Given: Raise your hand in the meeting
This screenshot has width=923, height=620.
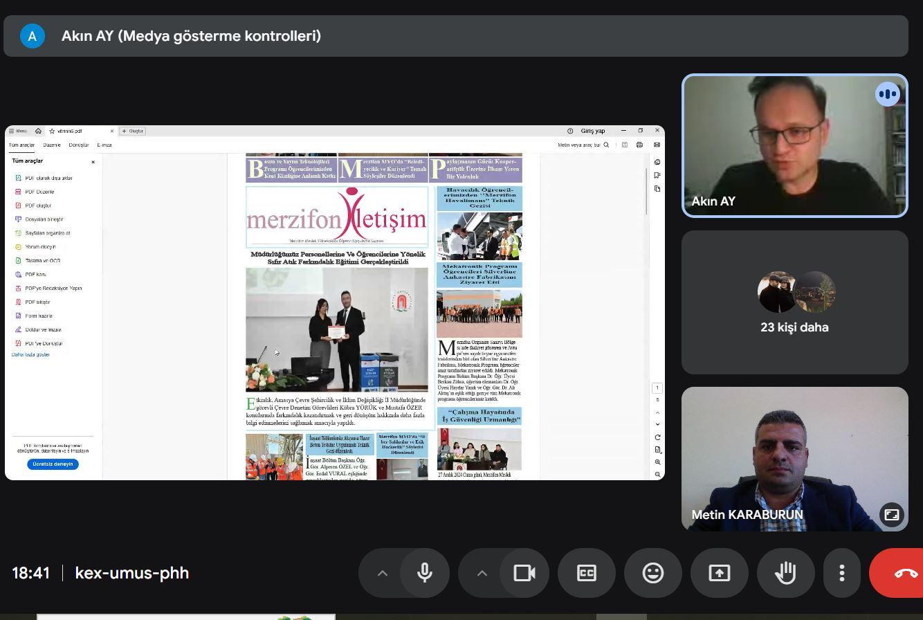Looking at the screenshot, I should (x=785, y=573).
